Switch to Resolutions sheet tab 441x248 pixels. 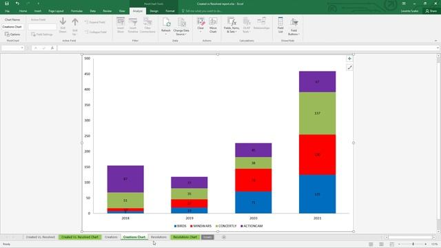point(158,237)
